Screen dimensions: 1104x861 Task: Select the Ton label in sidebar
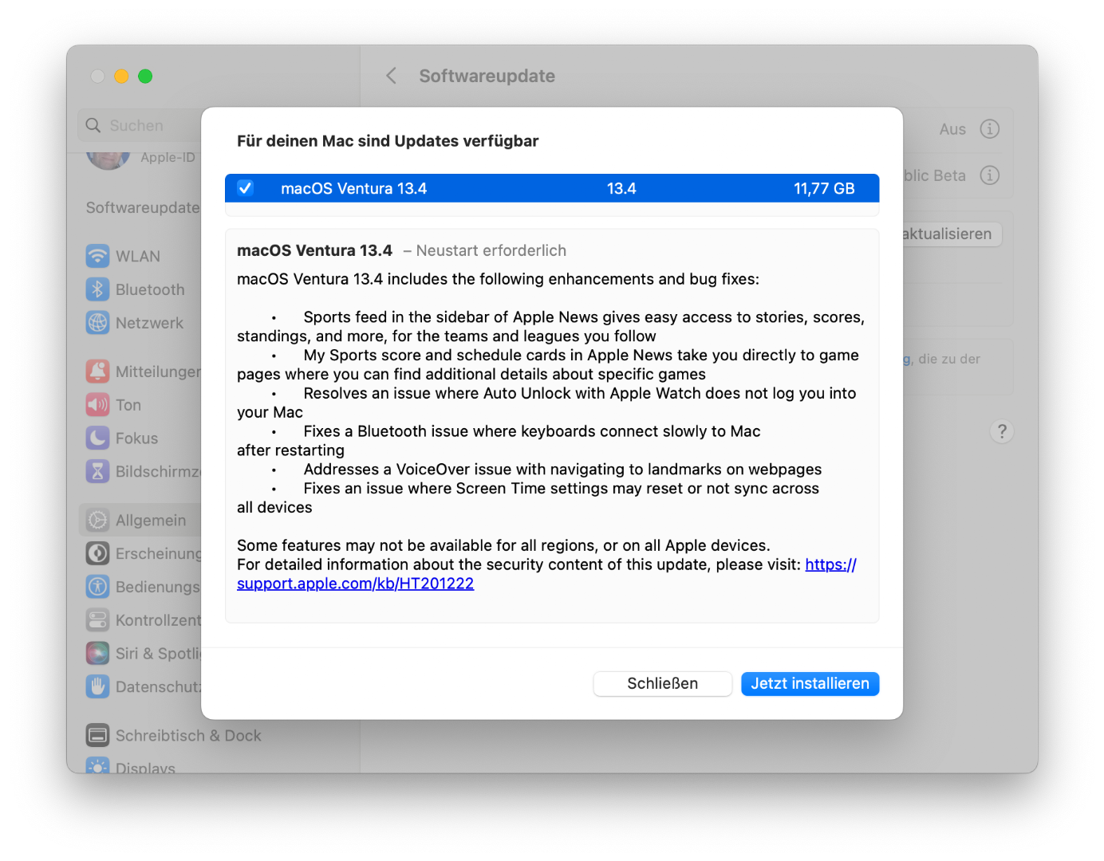pyautogui.click(x=128, y=406)
